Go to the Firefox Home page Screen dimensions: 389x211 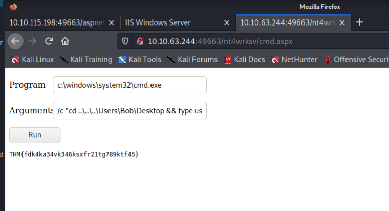[65, 41]
